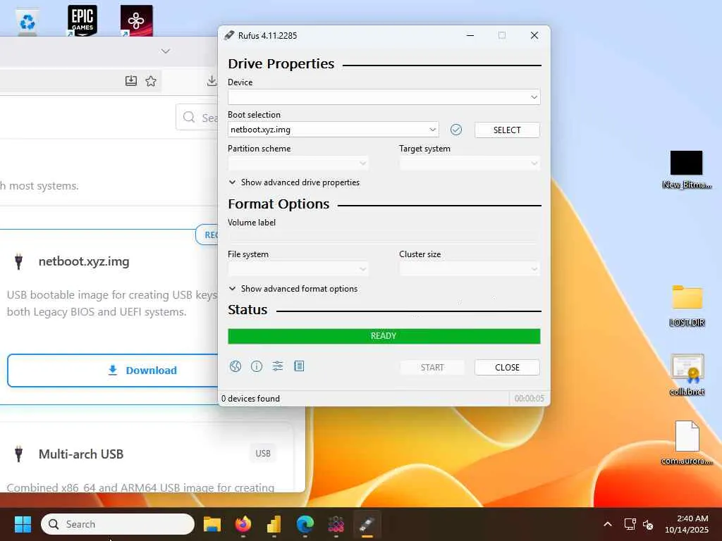The width and height of the screenshot is (722, 541).
Task: Click the Rufus USB icon on taskbar
Action: [x=367, y=524]
